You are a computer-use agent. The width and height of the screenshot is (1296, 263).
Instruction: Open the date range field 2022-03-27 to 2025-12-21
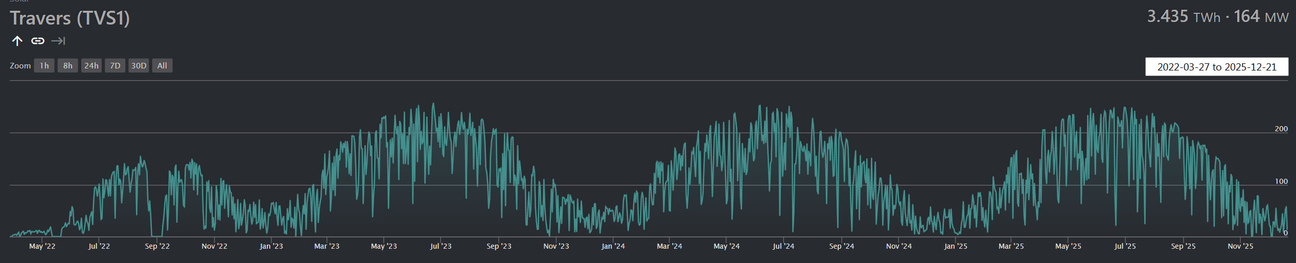[1216, 67]
